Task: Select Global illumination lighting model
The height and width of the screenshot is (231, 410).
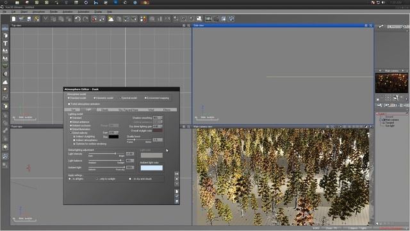Action: coord(70,129)
